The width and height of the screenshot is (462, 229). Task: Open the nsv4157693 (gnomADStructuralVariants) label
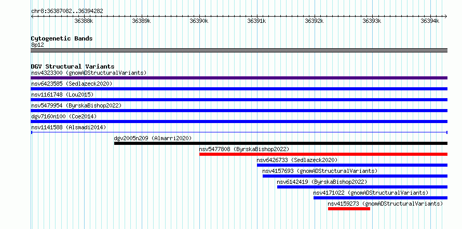click(x=320, y=171)
